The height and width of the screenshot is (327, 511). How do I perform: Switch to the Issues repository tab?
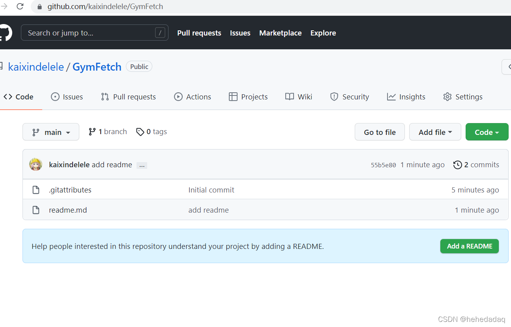pos(67,97)
